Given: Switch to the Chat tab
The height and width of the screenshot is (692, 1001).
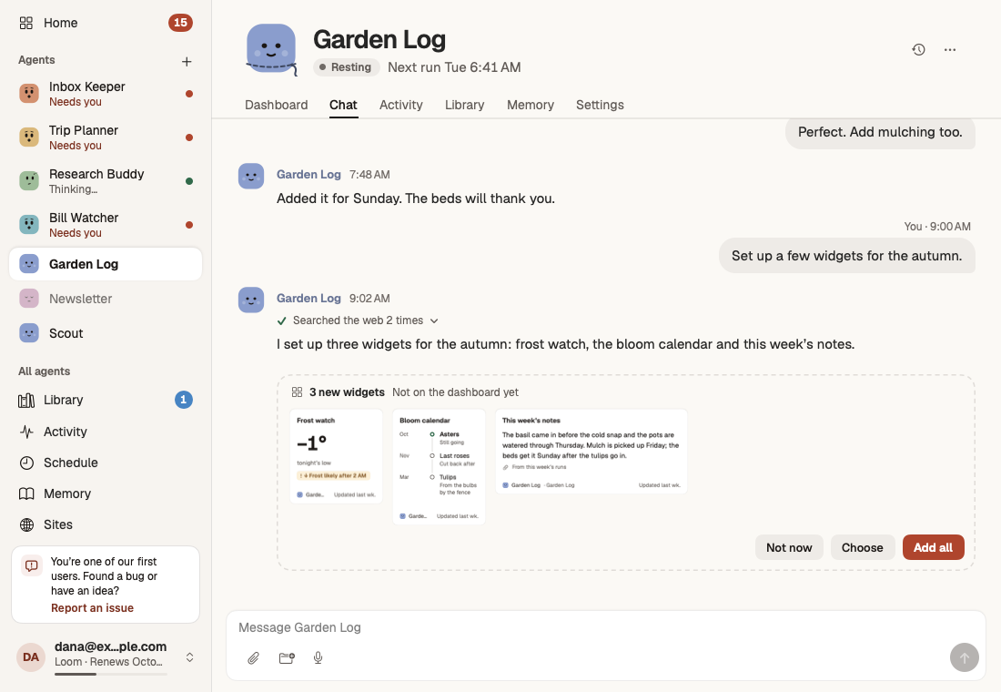Looking at the screenshot, I should (x=343, y=105).
